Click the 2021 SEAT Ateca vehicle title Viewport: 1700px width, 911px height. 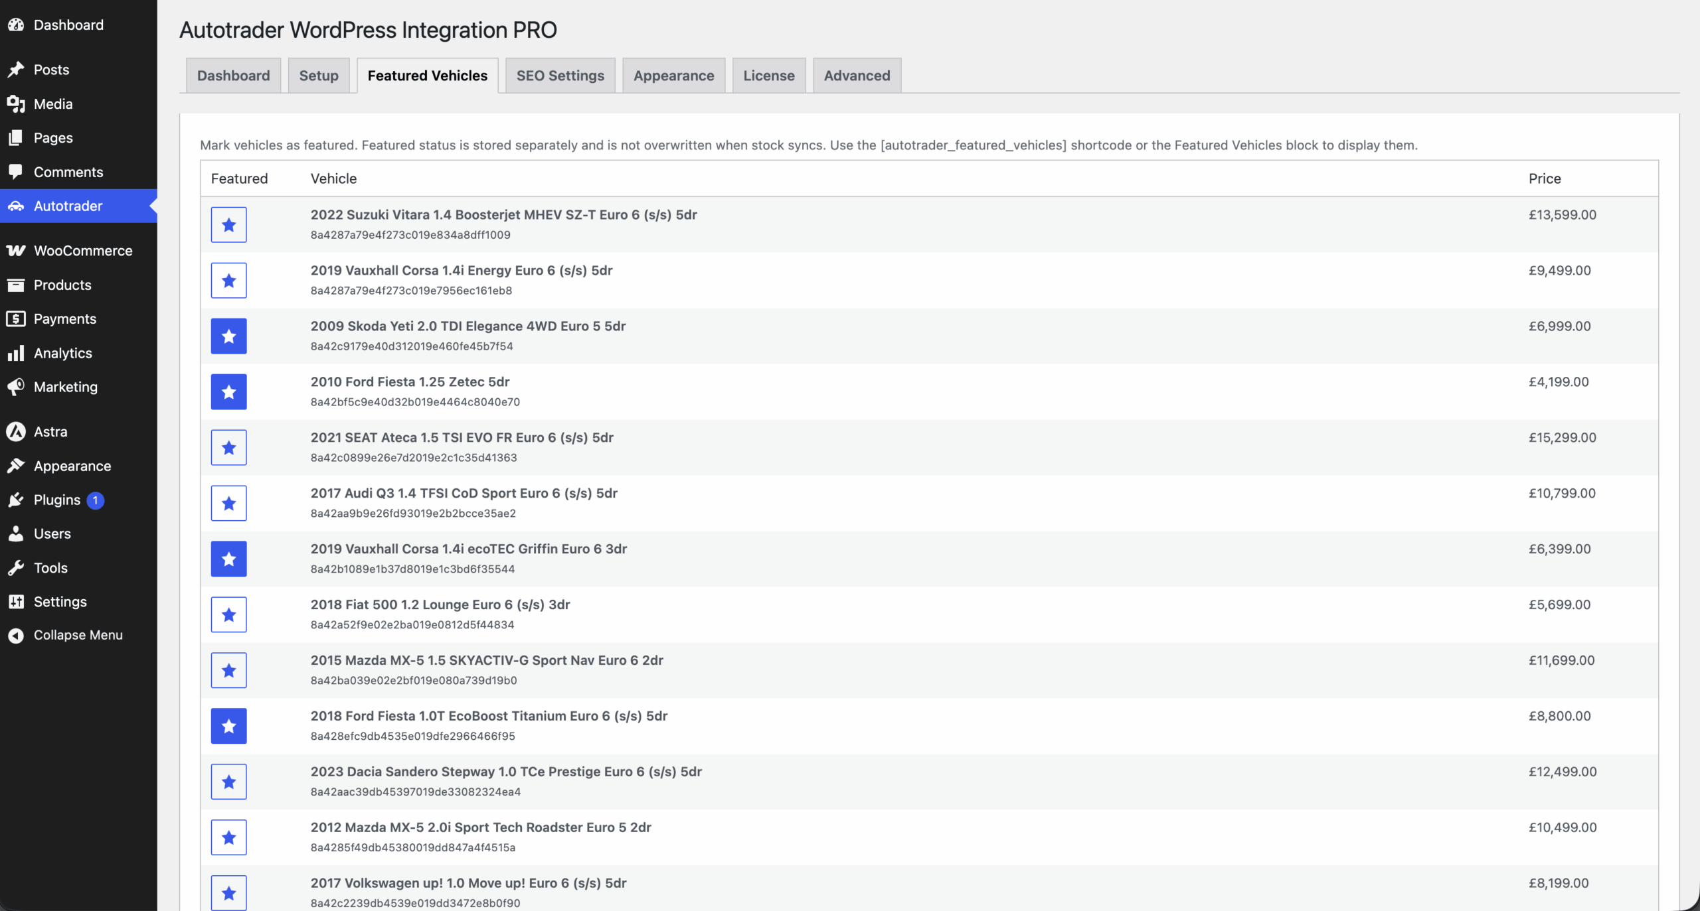tap(462, 438)
